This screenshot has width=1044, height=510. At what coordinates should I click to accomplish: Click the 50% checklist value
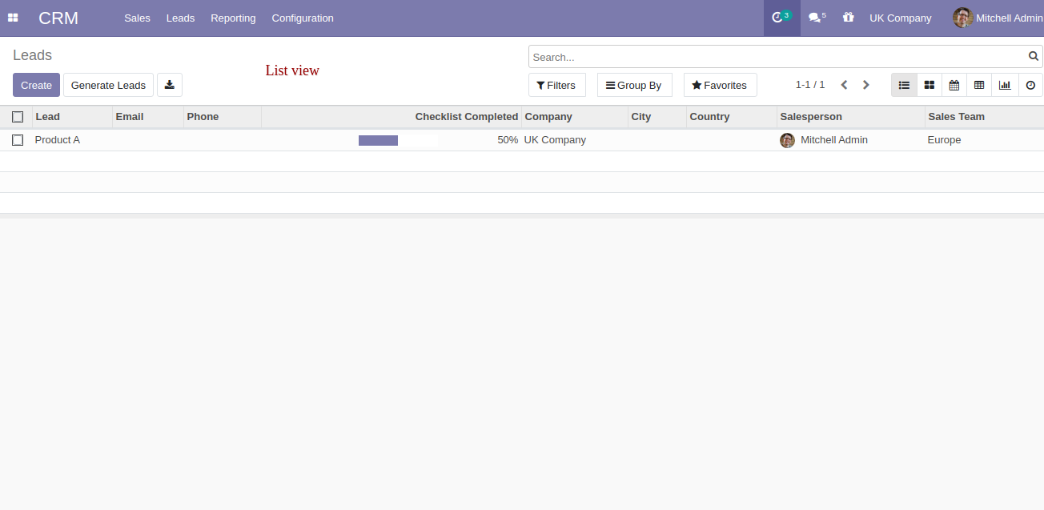point(508,140)
